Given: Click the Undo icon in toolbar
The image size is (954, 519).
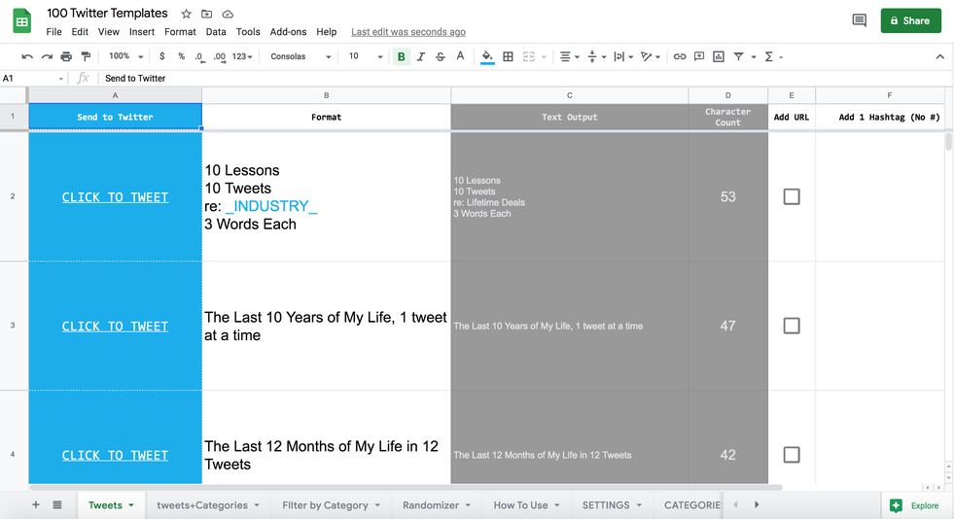Looking at the screenshot, I should (27, 57).
